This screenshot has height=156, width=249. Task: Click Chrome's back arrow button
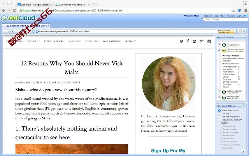[x=4, y=11]
